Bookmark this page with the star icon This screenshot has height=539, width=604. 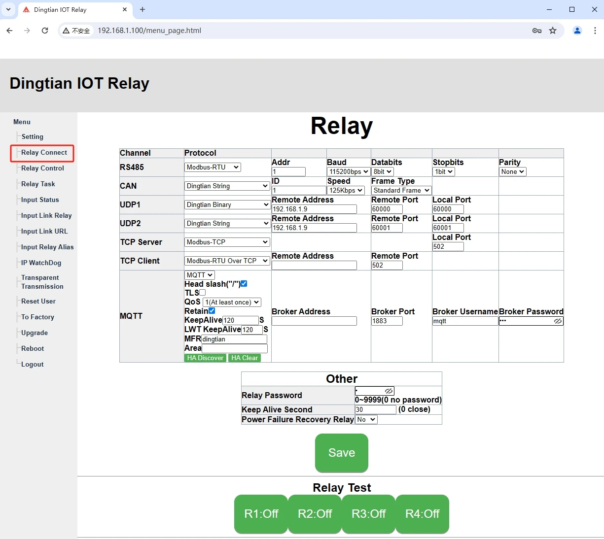click(553, 31)
